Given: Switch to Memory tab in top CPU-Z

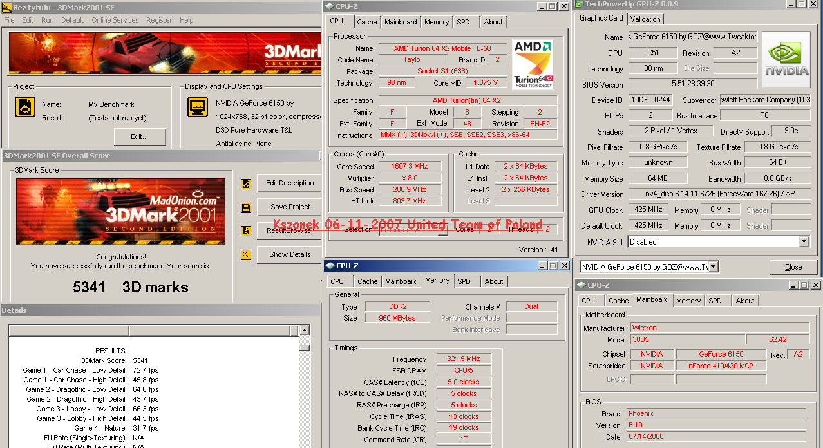Looking at the screenshot, I should (437, 22).
